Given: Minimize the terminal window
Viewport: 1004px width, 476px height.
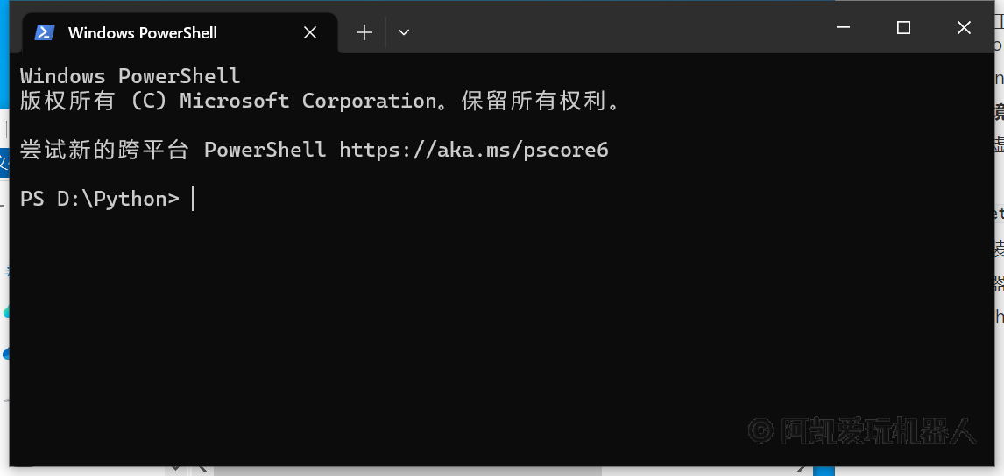Looking at the screenshot, I should pos(844,27).
